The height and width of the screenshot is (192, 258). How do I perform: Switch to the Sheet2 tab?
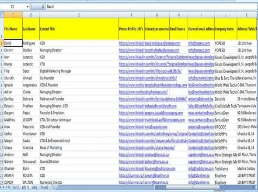click(x=45, y=187)
